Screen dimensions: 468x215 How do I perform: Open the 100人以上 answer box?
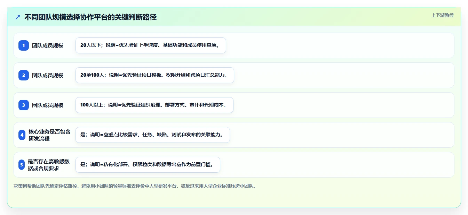pos(154,105)
